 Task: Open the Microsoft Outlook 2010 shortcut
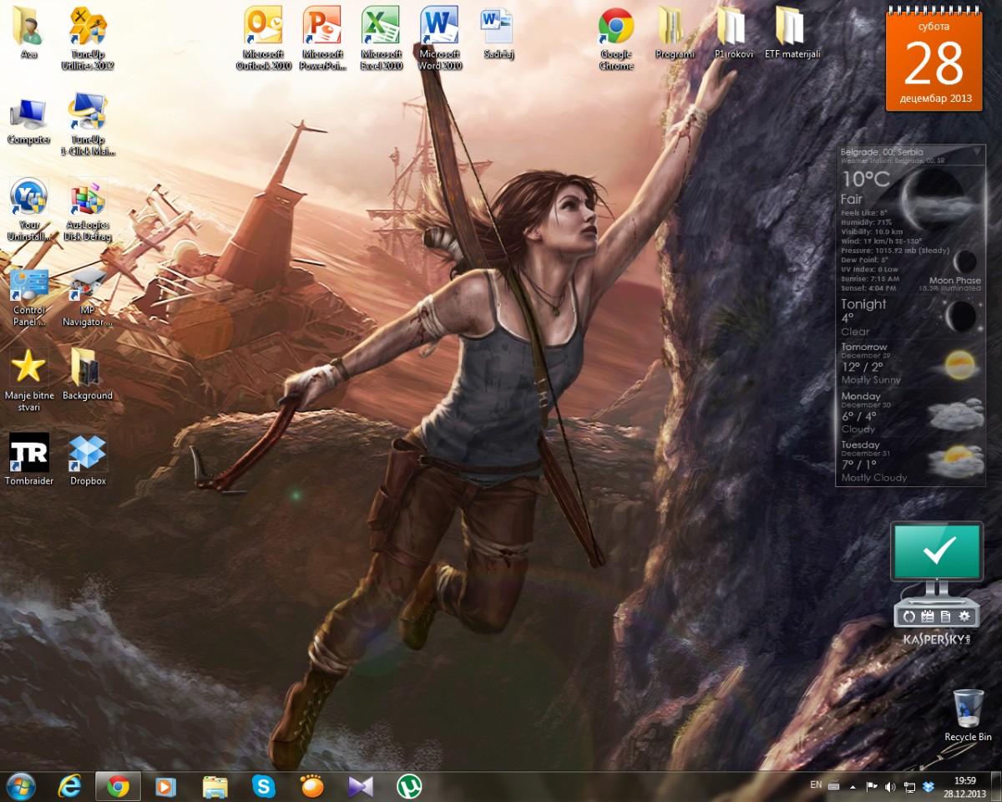coord(263,27)
